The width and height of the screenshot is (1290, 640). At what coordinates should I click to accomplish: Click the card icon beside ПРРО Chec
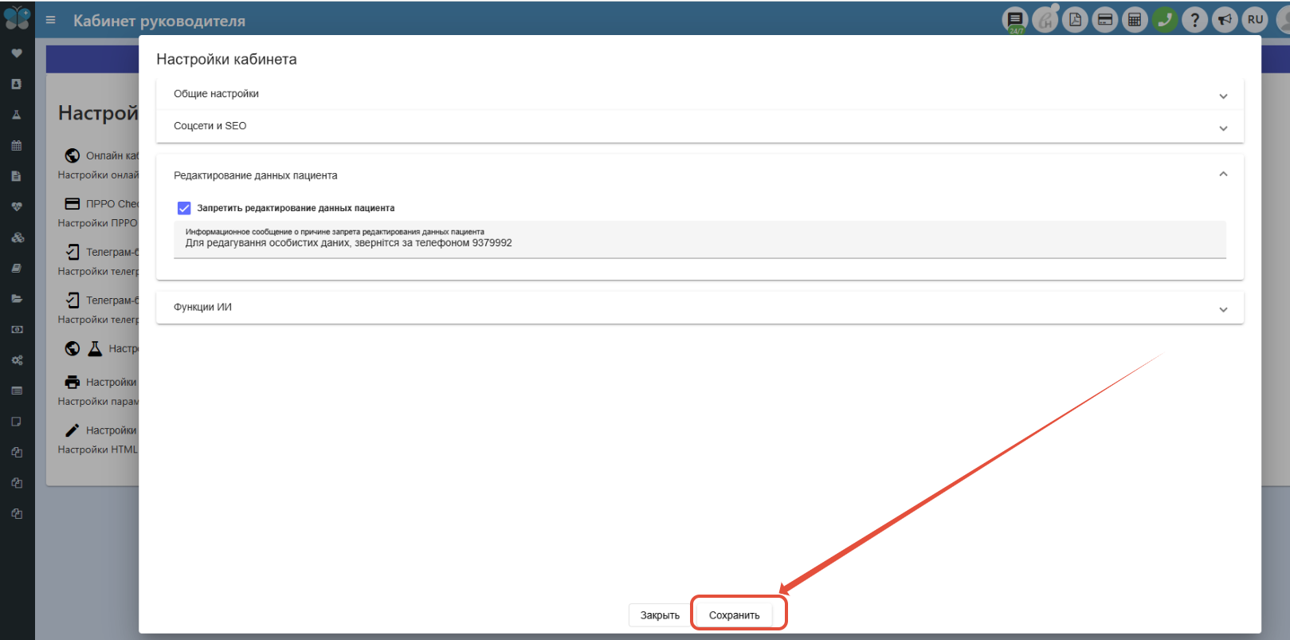click(x=73, y=203)
